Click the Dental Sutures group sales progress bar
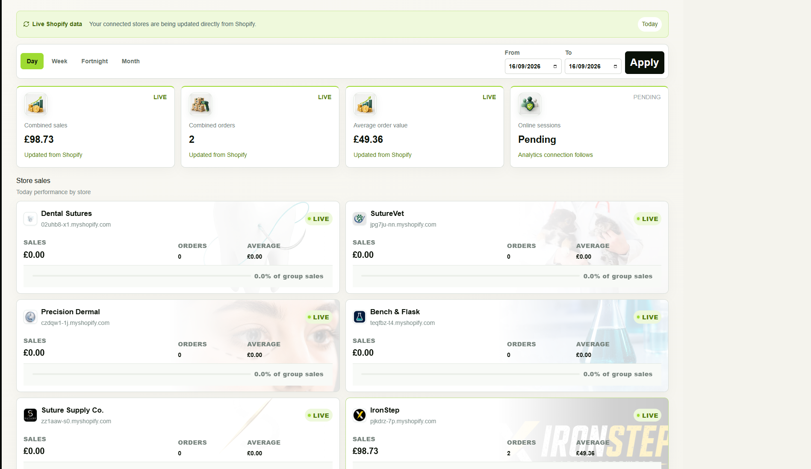 coord(142,276)
